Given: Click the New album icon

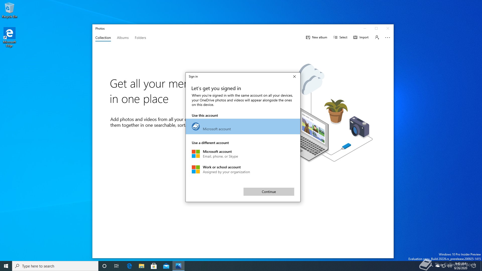Looking at the screenshot, I should 308,37.
